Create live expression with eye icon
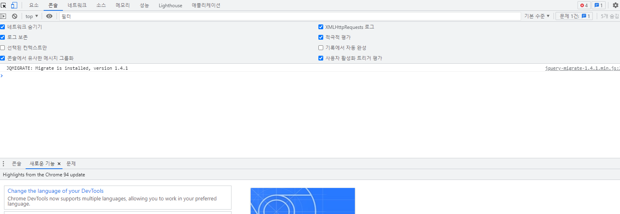 (49, 16)
